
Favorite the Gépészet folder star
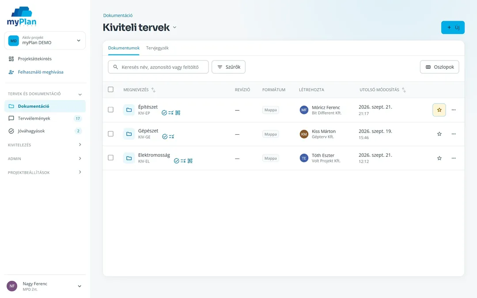point(439,134)
